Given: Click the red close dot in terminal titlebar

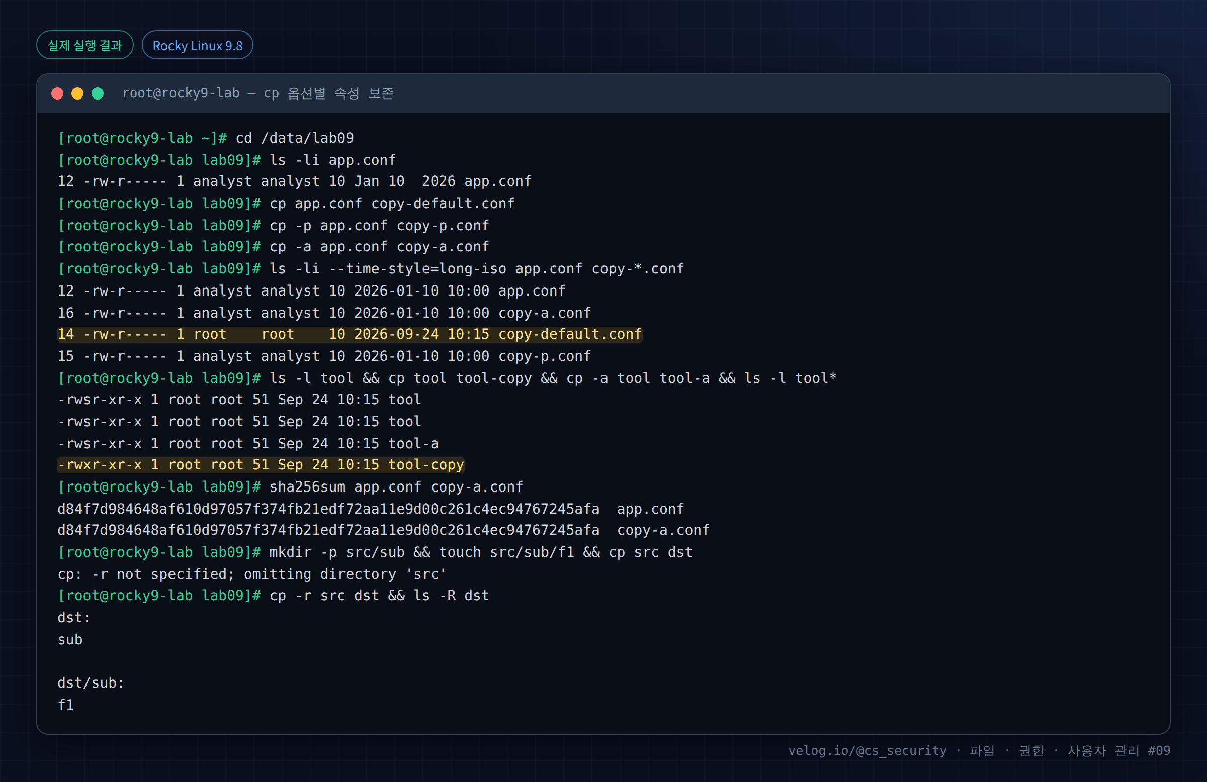Looking at the screenshot, I should [x=57, y=94].
